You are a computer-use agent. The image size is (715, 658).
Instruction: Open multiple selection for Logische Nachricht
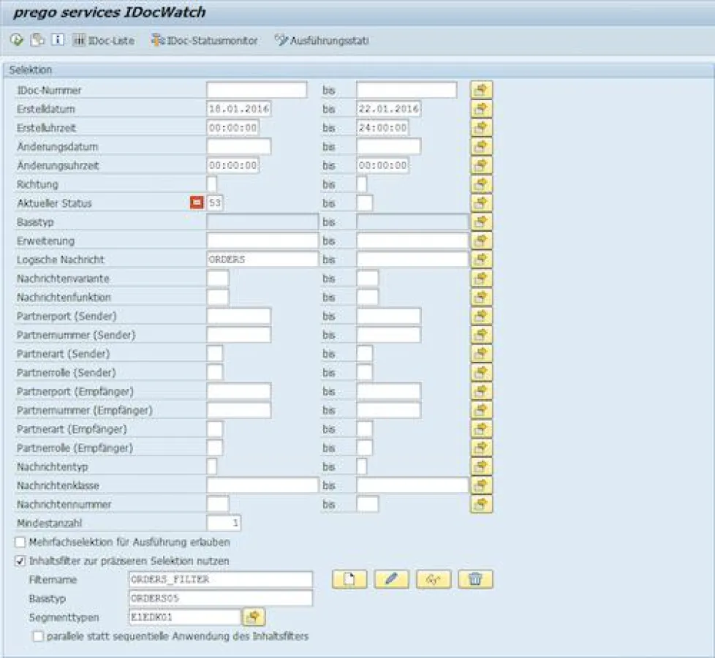tap(480, 260)
